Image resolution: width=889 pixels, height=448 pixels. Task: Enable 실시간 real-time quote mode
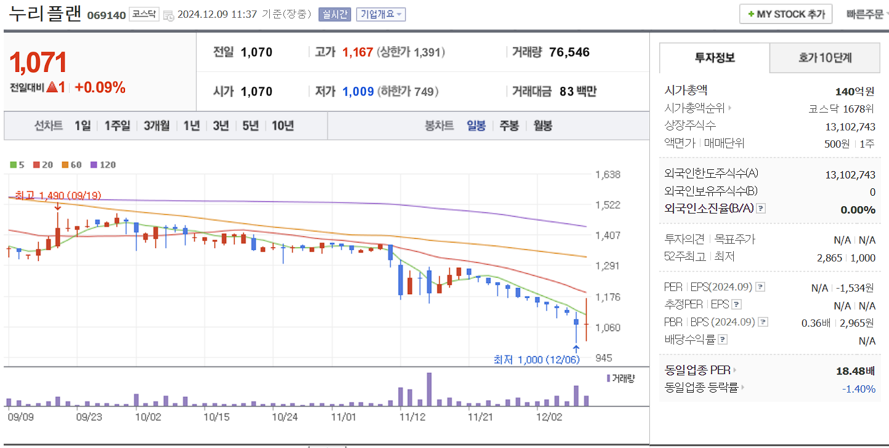333,14
